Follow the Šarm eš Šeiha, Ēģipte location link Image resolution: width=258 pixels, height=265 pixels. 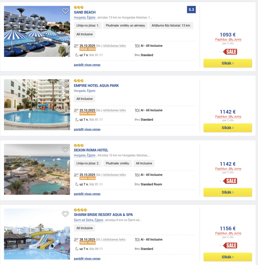click(89, 220)
